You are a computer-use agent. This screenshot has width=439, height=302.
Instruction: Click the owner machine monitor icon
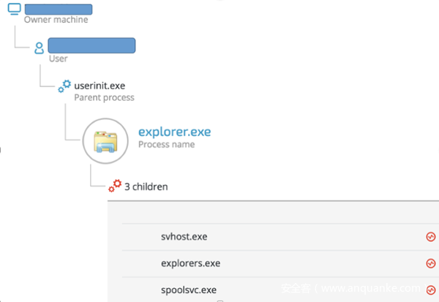[15, 10]
